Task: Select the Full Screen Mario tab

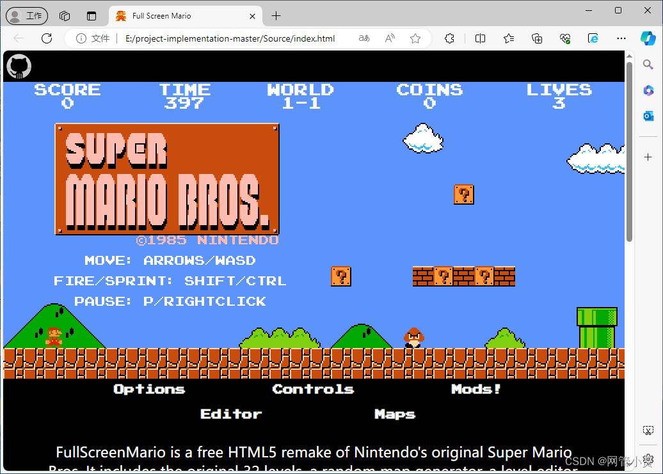Action: (x=186, y=16)
